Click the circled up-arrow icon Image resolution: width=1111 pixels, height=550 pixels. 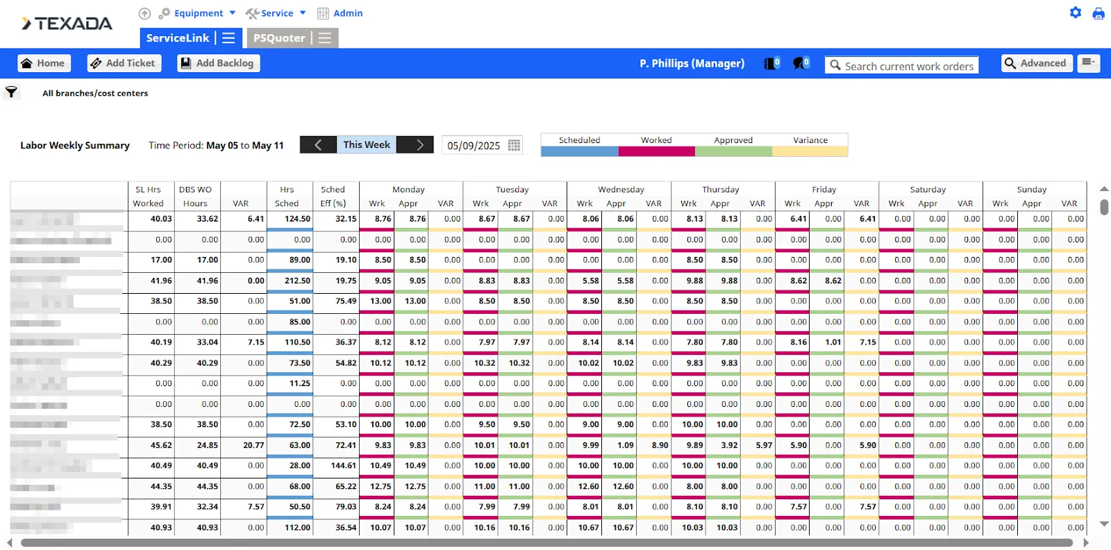(144, 13)
